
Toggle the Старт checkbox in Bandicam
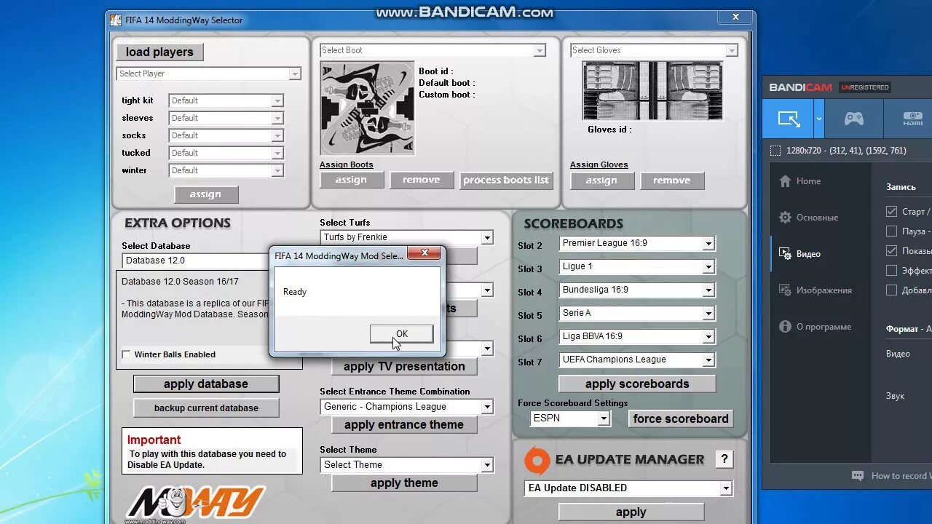point(891,212)
